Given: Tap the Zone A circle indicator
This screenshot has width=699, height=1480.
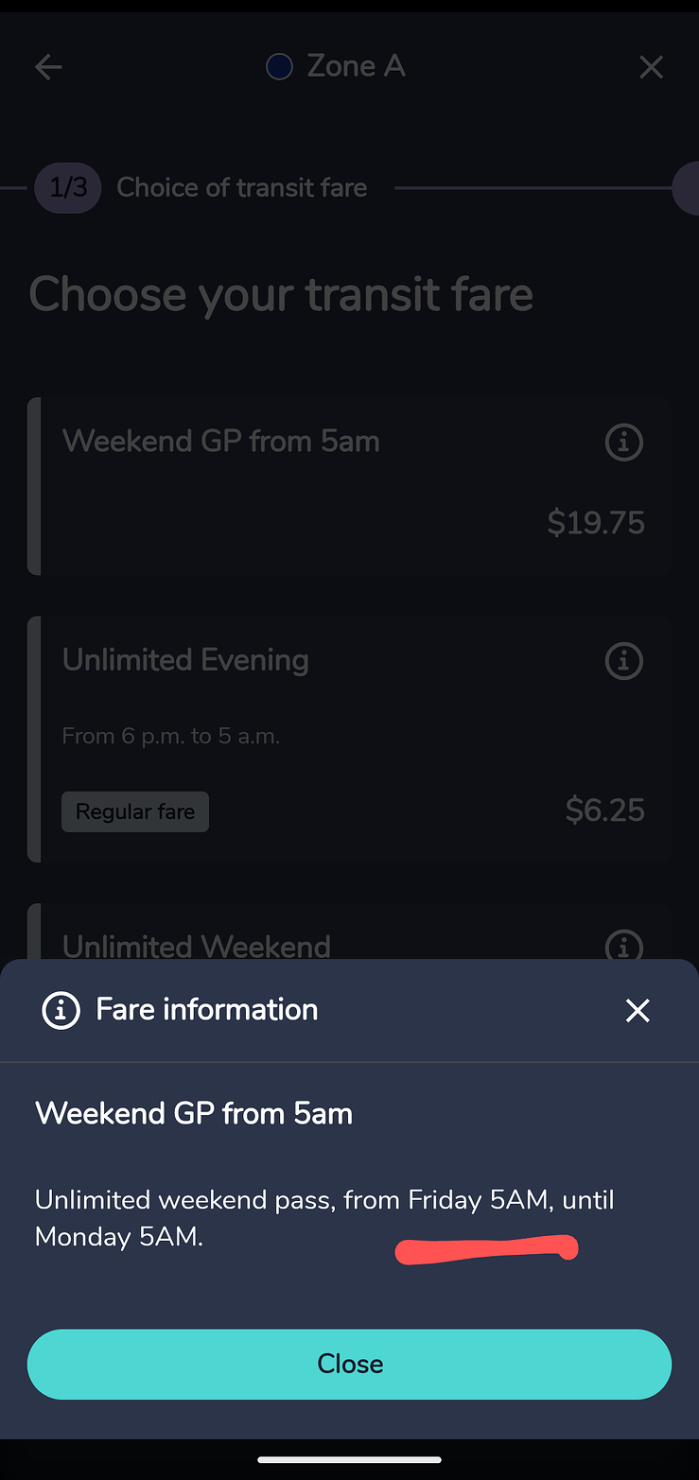Looking at the screenshot, I should point(279,67).
